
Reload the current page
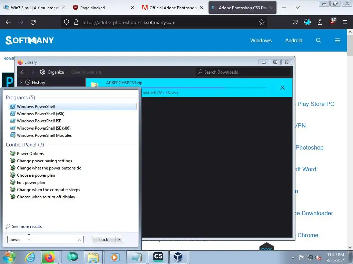[33, 22]
